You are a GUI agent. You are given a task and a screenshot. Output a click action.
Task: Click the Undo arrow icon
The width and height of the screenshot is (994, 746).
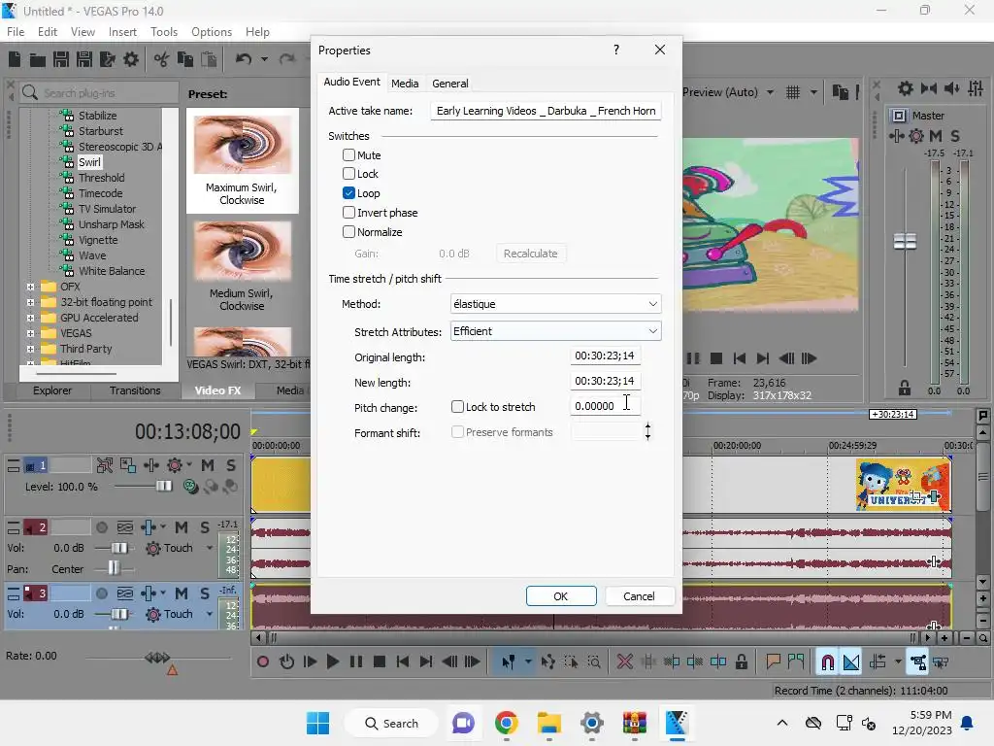pos(244,59)
